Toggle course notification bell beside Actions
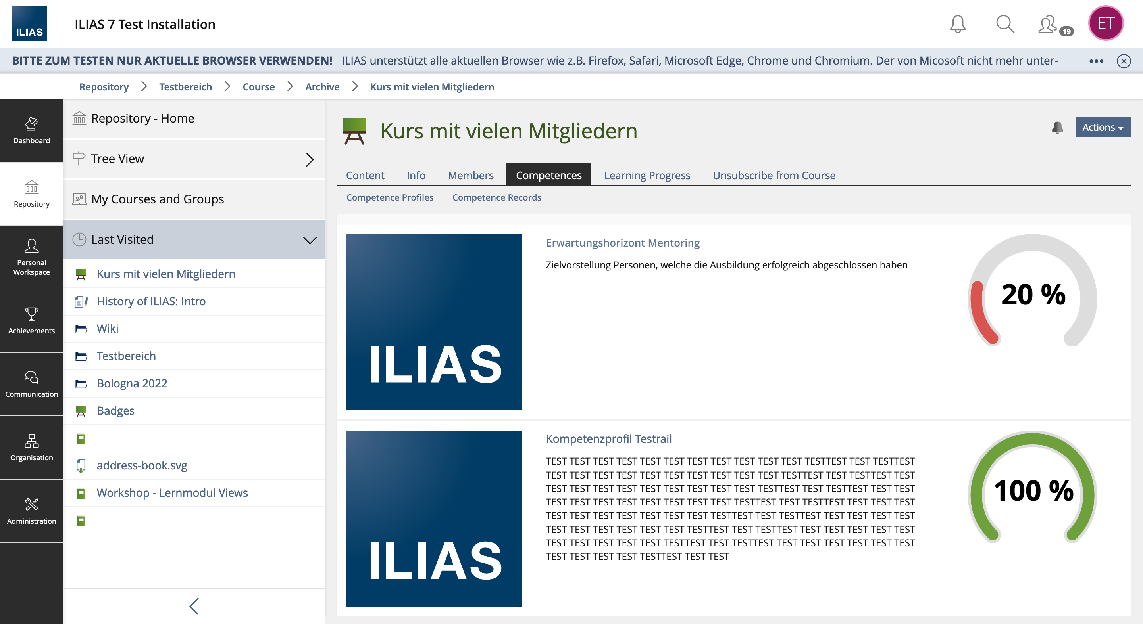 click(1057, 128)
